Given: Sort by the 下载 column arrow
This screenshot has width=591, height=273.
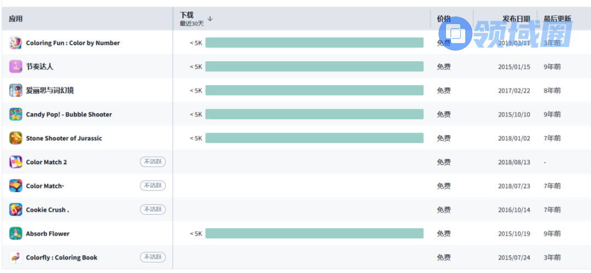Looking at the screenshot, I should pos(210,19).
